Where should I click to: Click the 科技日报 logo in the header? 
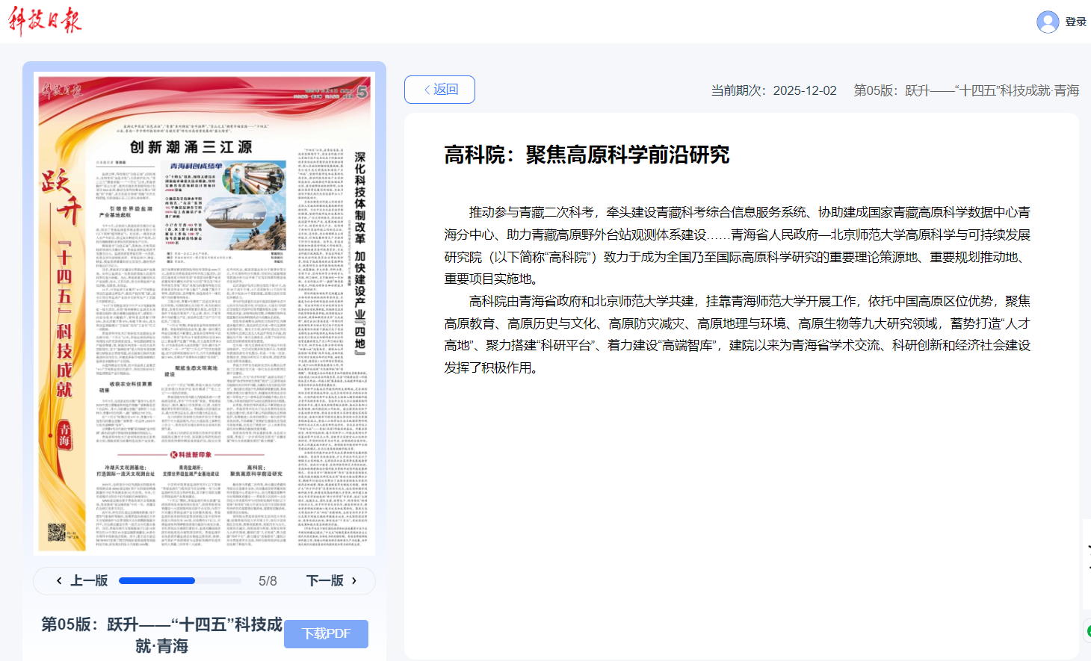coord(45,21)
